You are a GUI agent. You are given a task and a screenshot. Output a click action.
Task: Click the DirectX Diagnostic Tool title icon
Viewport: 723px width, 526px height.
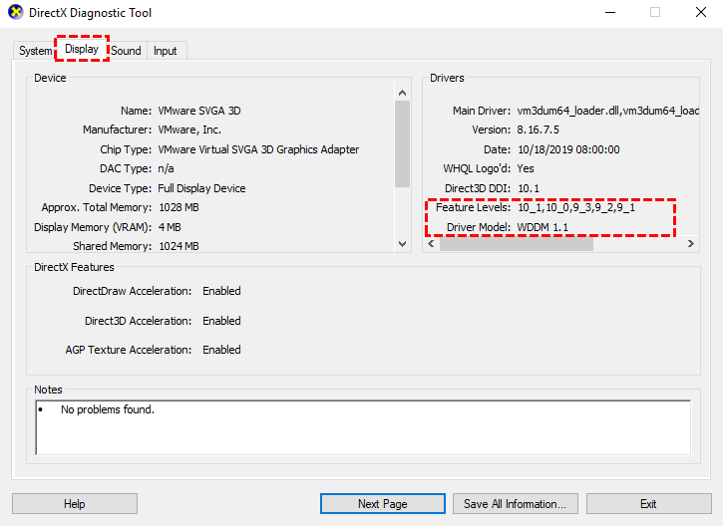coord(15,12)
